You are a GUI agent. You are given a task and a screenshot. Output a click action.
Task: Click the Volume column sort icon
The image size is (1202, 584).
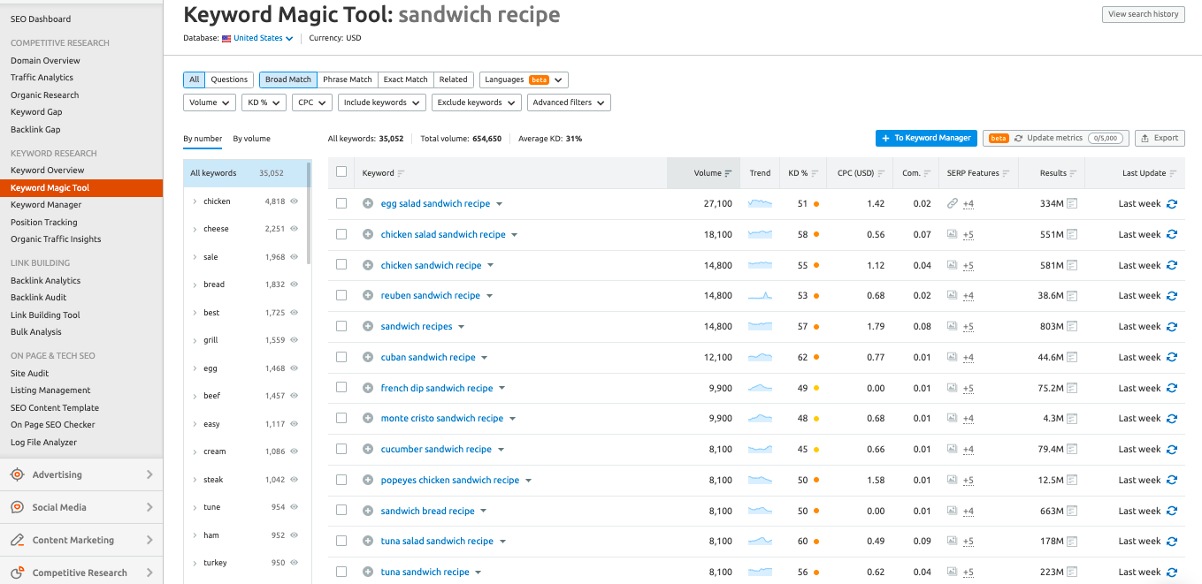[728, 173]
